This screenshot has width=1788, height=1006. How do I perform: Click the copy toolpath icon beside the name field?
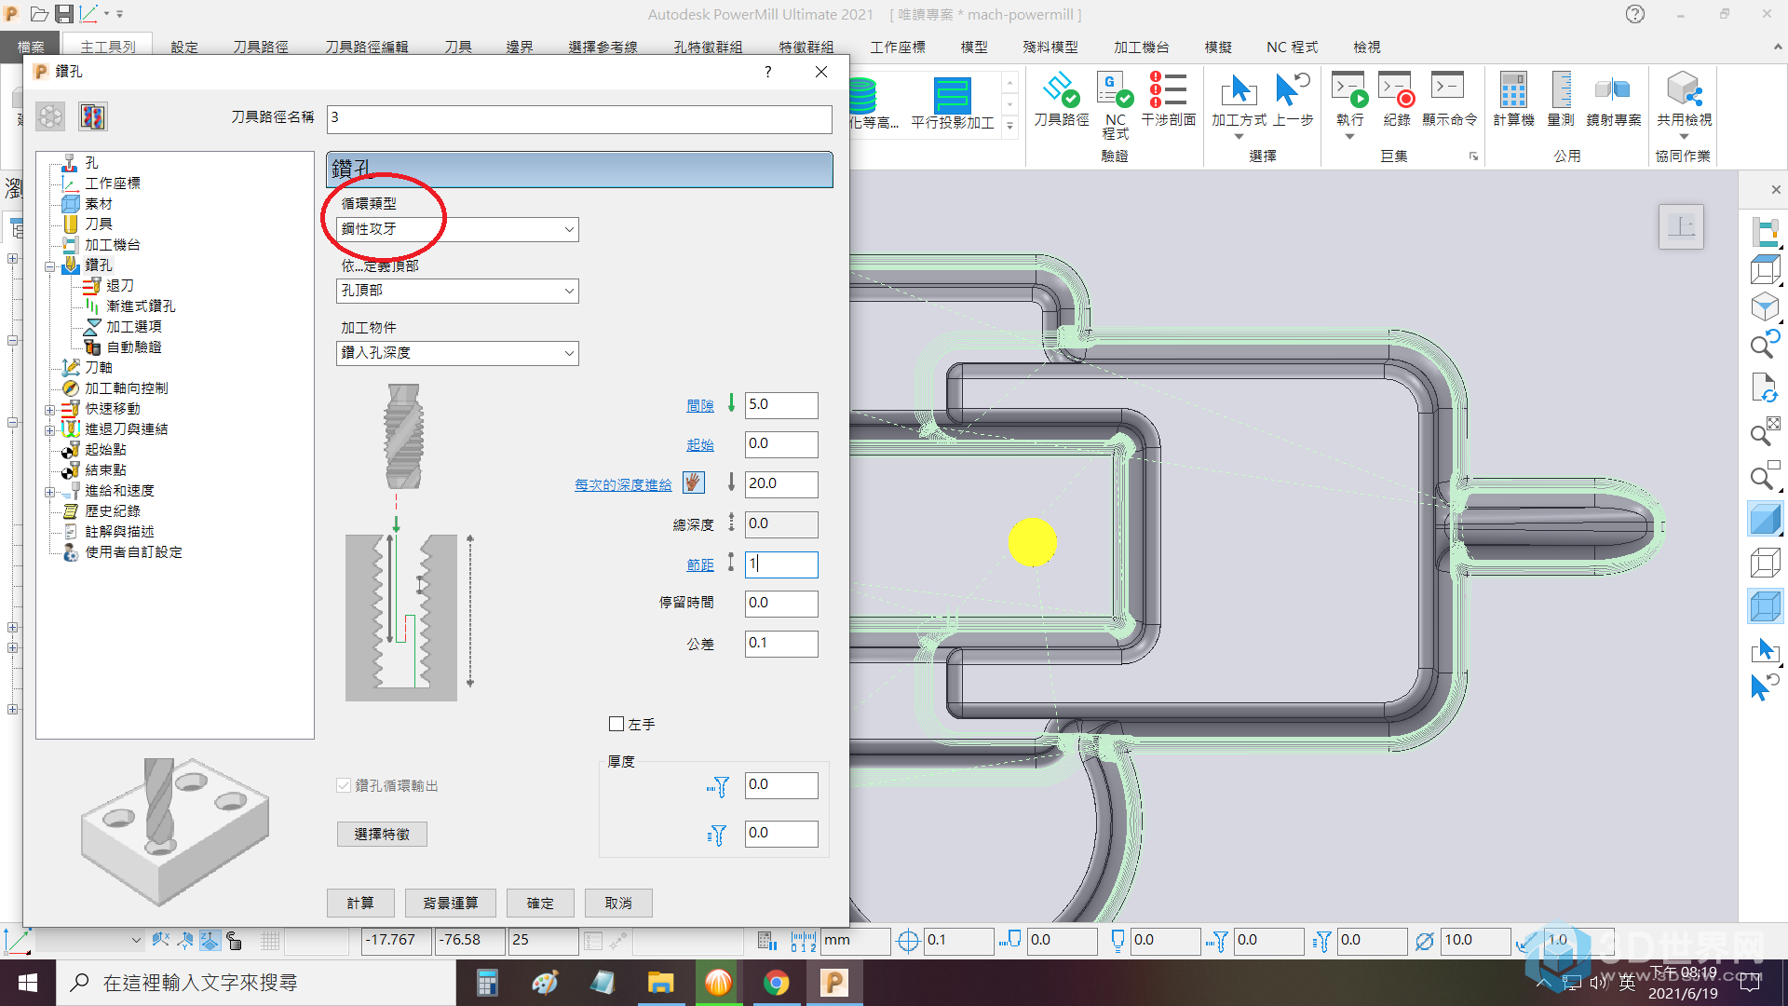tap(92, 116)
